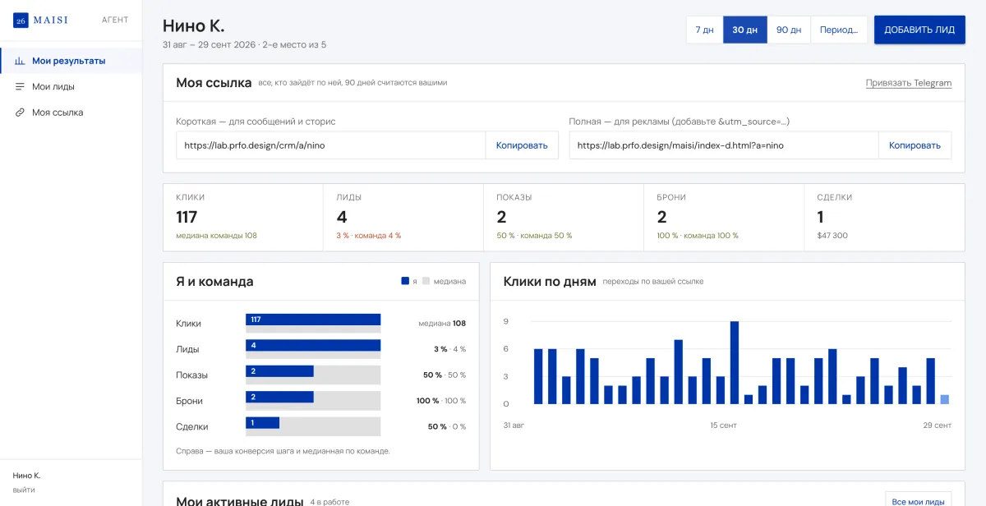
Task: Click the bar chart icon beside Мои результаты
Action: click(20, 61)
